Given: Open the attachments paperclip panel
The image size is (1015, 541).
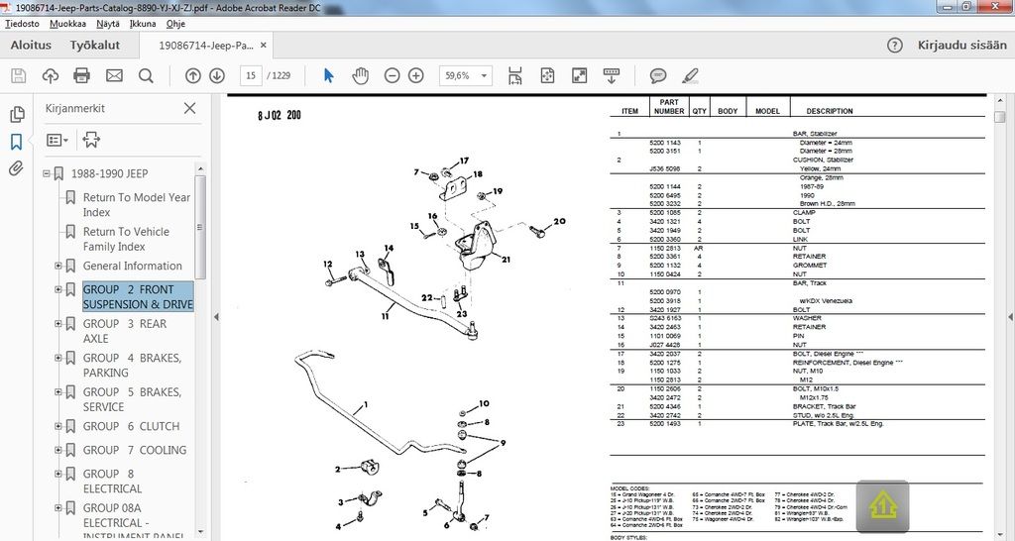Looking at the screenshot, I should [x=16, y=168].
